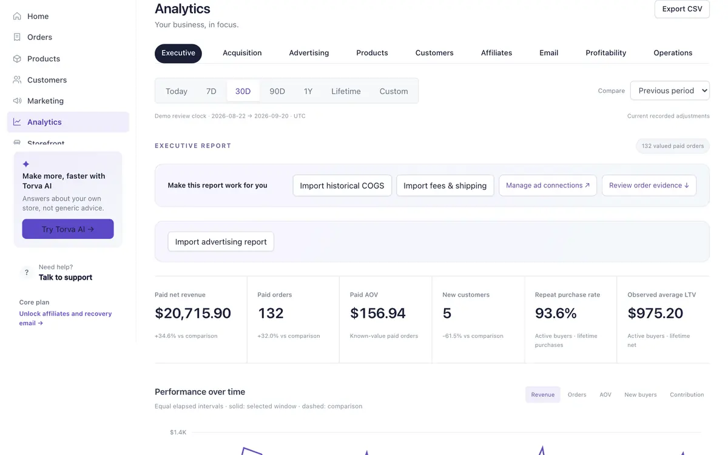Image resolution: width=728 pixels, height=455 pixels.
Task: Try Torva AI button
Action: pos(68,229)
